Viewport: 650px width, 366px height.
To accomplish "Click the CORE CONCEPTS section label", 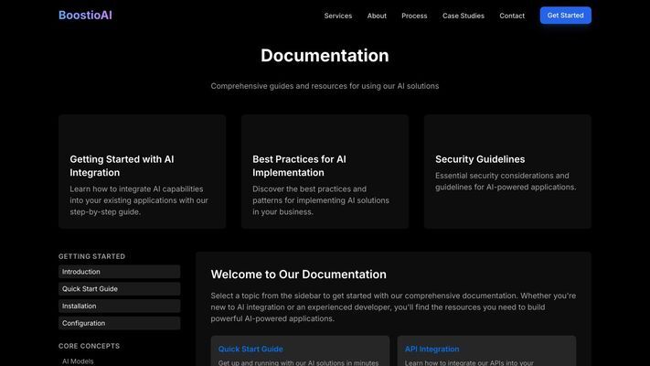I will click(x=89, y=346).
